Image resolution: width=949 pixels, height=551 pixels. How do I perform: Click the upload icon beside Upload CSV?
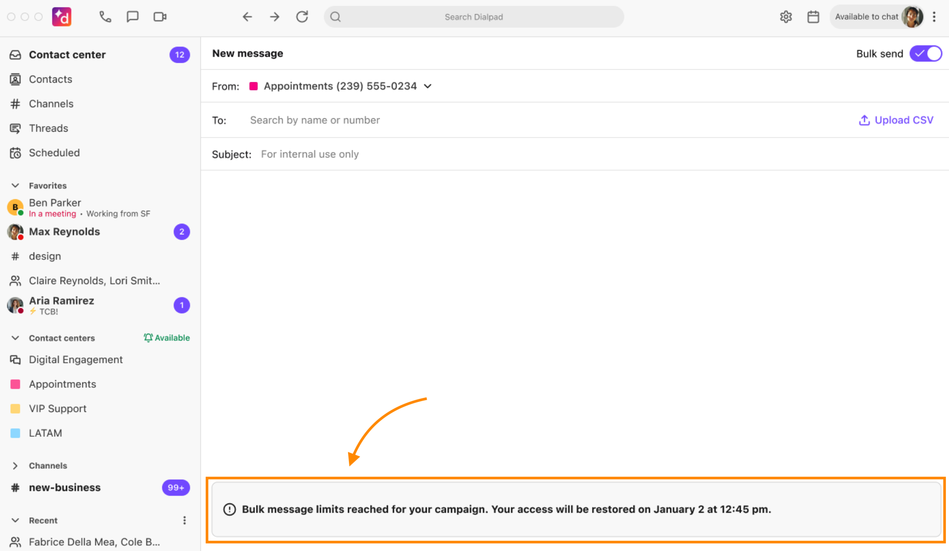click(864, 120)
